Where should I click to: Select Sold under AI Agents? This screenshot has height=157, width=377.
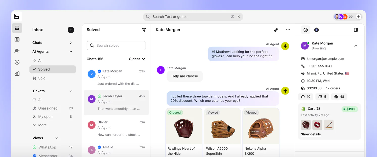pos(53,78)
